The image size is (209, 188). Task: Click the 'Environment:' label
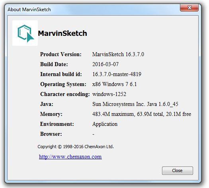click(x=57, y=124)
